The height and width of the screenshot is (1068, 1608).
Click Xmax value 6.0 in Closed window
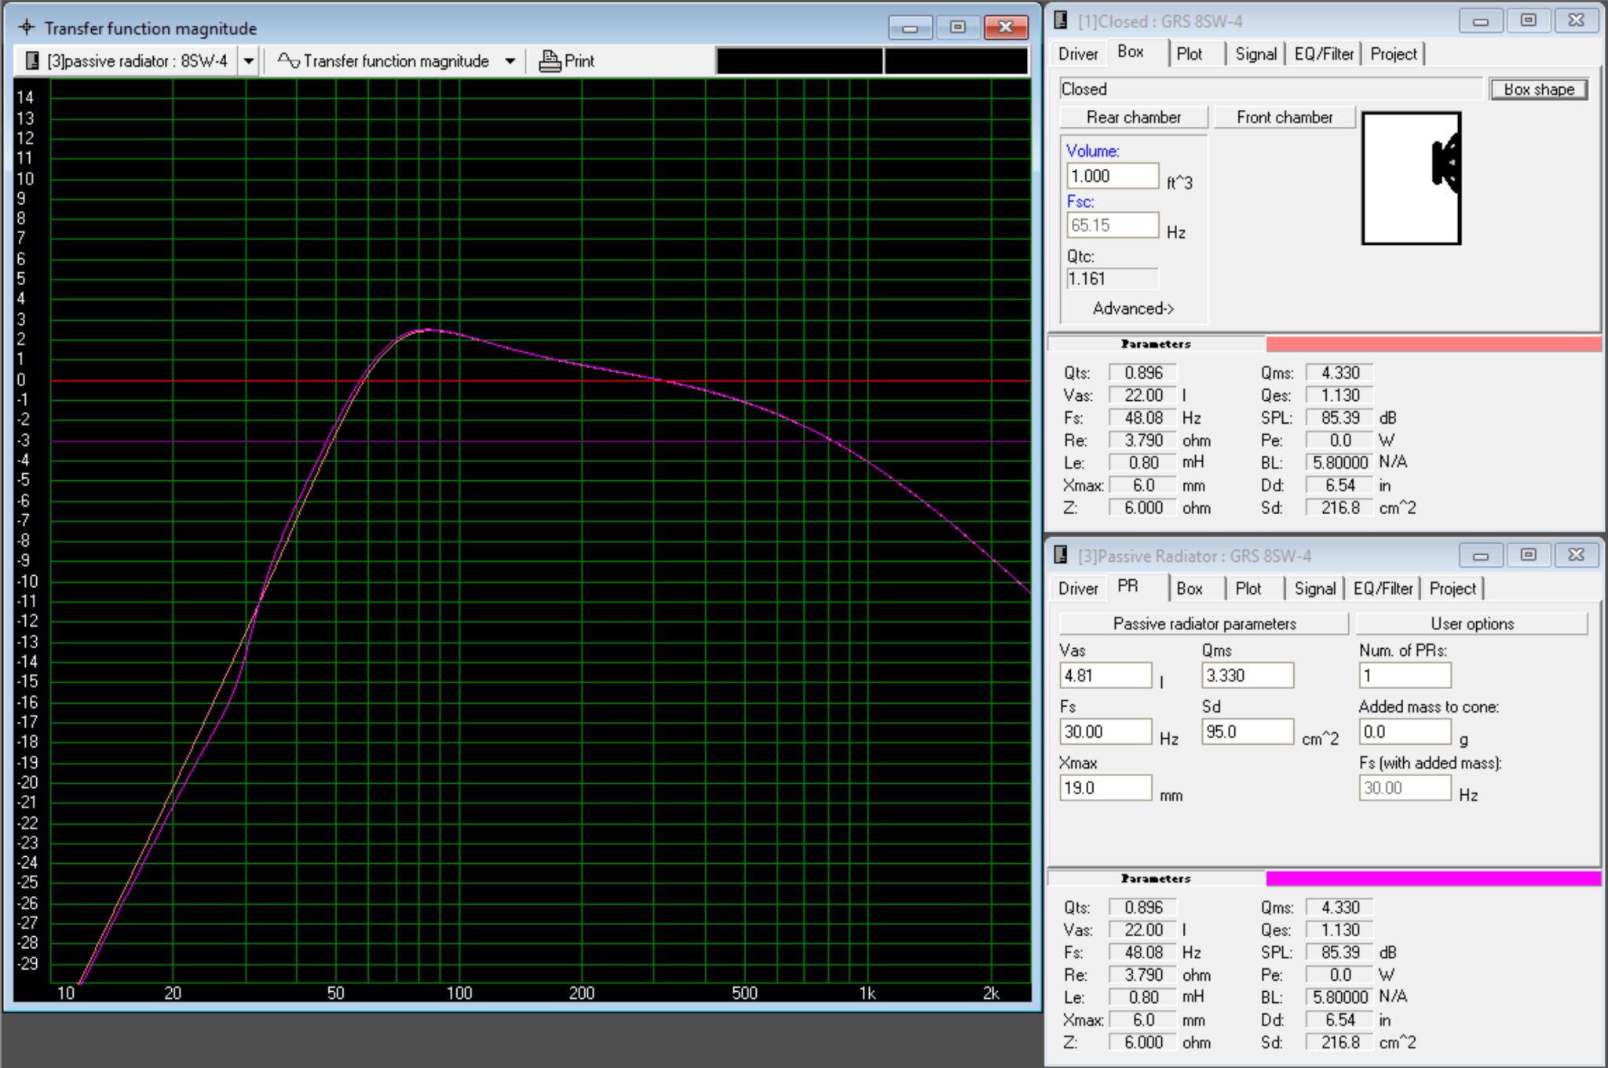tap(1142, 486)
